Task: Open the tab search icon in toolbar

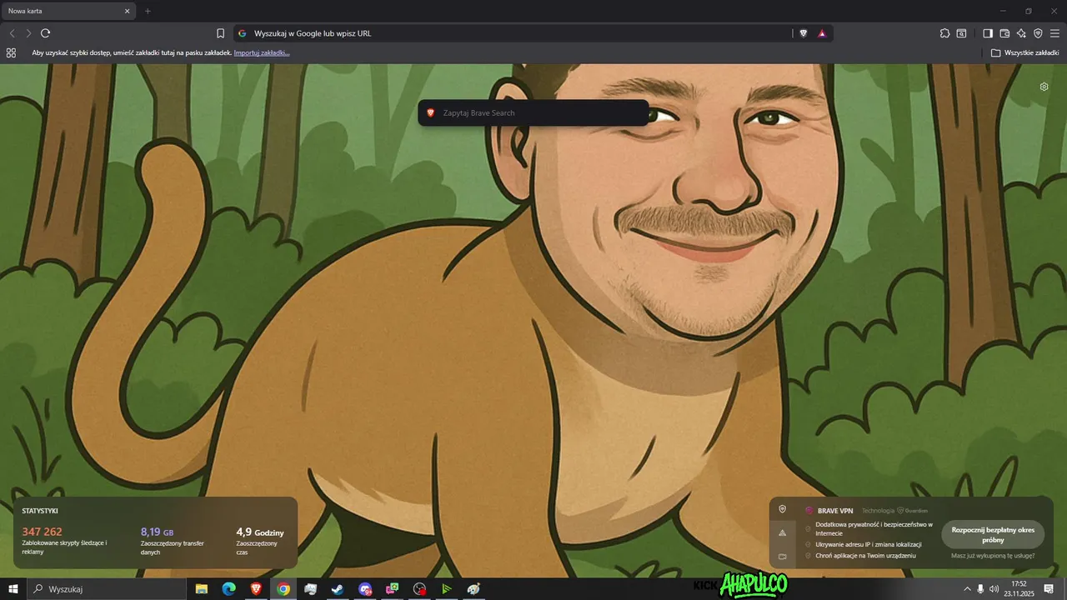Action: [x=961, y=33]
